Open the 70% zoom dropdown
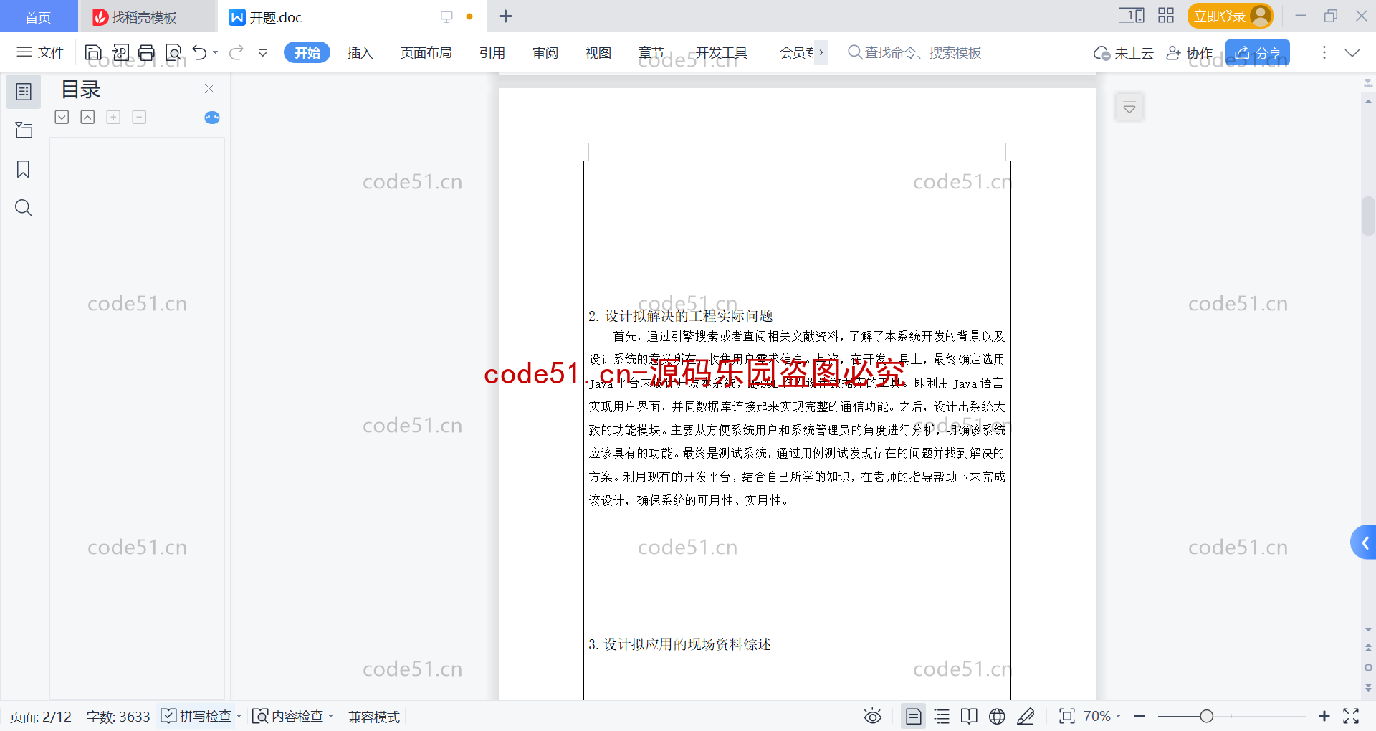The image size is (1376, 731). [x=1102, y=716]
